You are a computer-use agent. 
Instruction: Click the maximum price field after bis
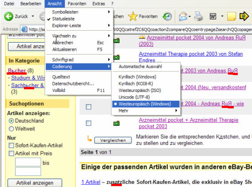(x=28, y=171)
